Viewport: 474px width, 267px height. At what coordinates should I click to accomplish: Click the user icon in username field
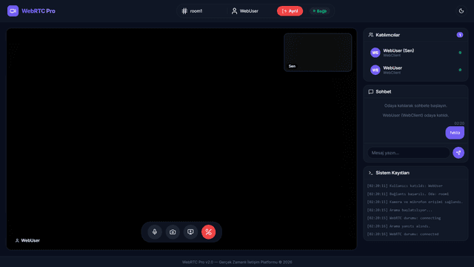234,11
